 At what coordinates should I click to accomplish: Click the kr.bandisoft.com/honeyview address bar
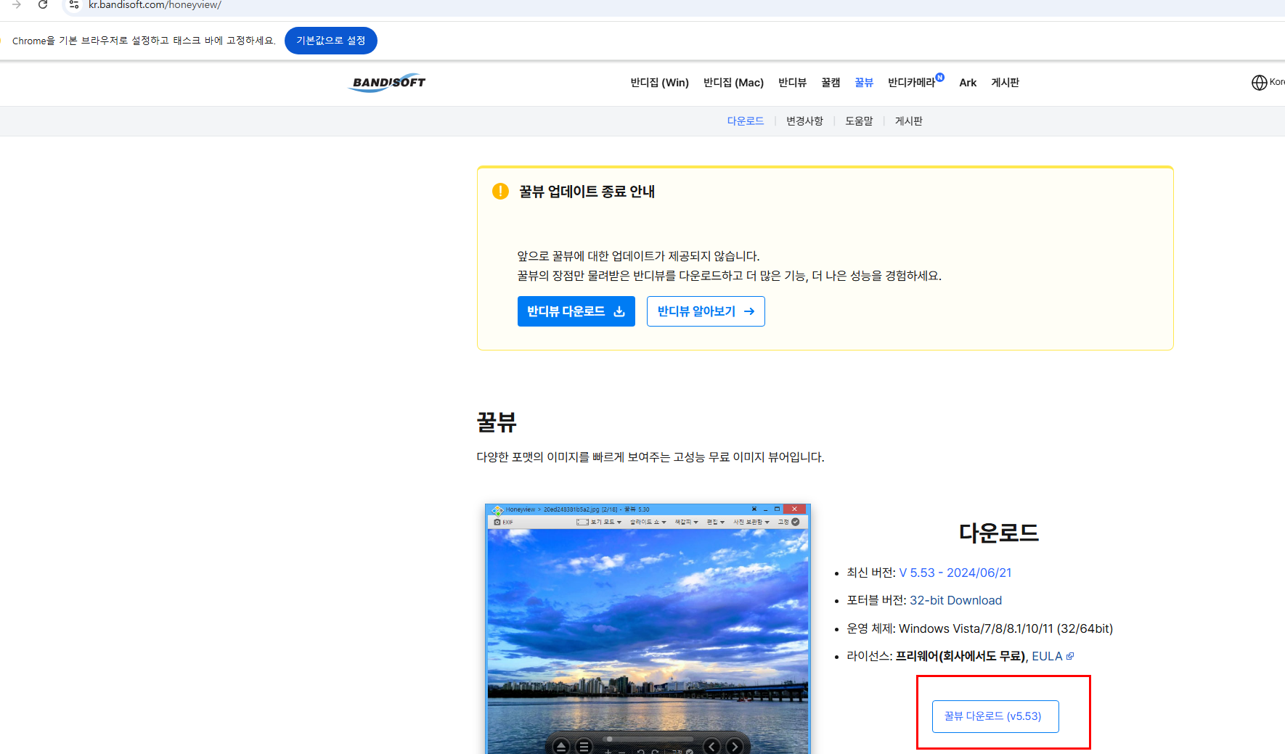tap(155, 5)
